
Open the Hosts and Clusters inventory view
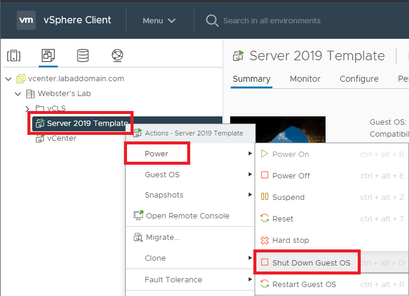tap(14, 56)
